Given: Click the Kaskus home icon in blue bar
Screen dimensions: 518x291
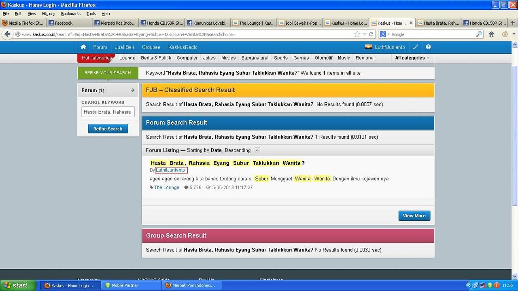Looking at the screenshot, I should (x=83, y=47).
